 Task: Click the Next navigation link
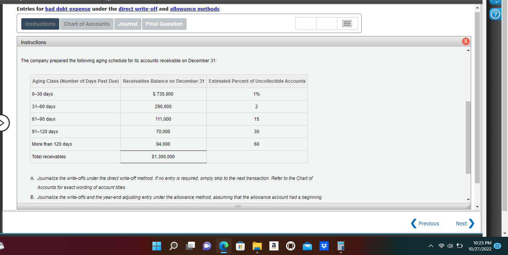click(461, 224)
